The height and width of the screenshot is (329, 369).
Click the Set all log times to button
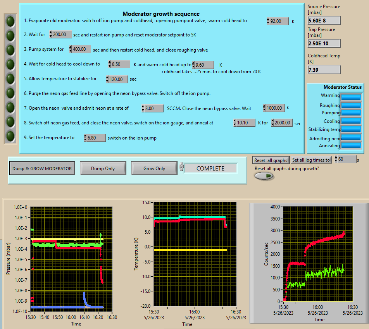311,160
